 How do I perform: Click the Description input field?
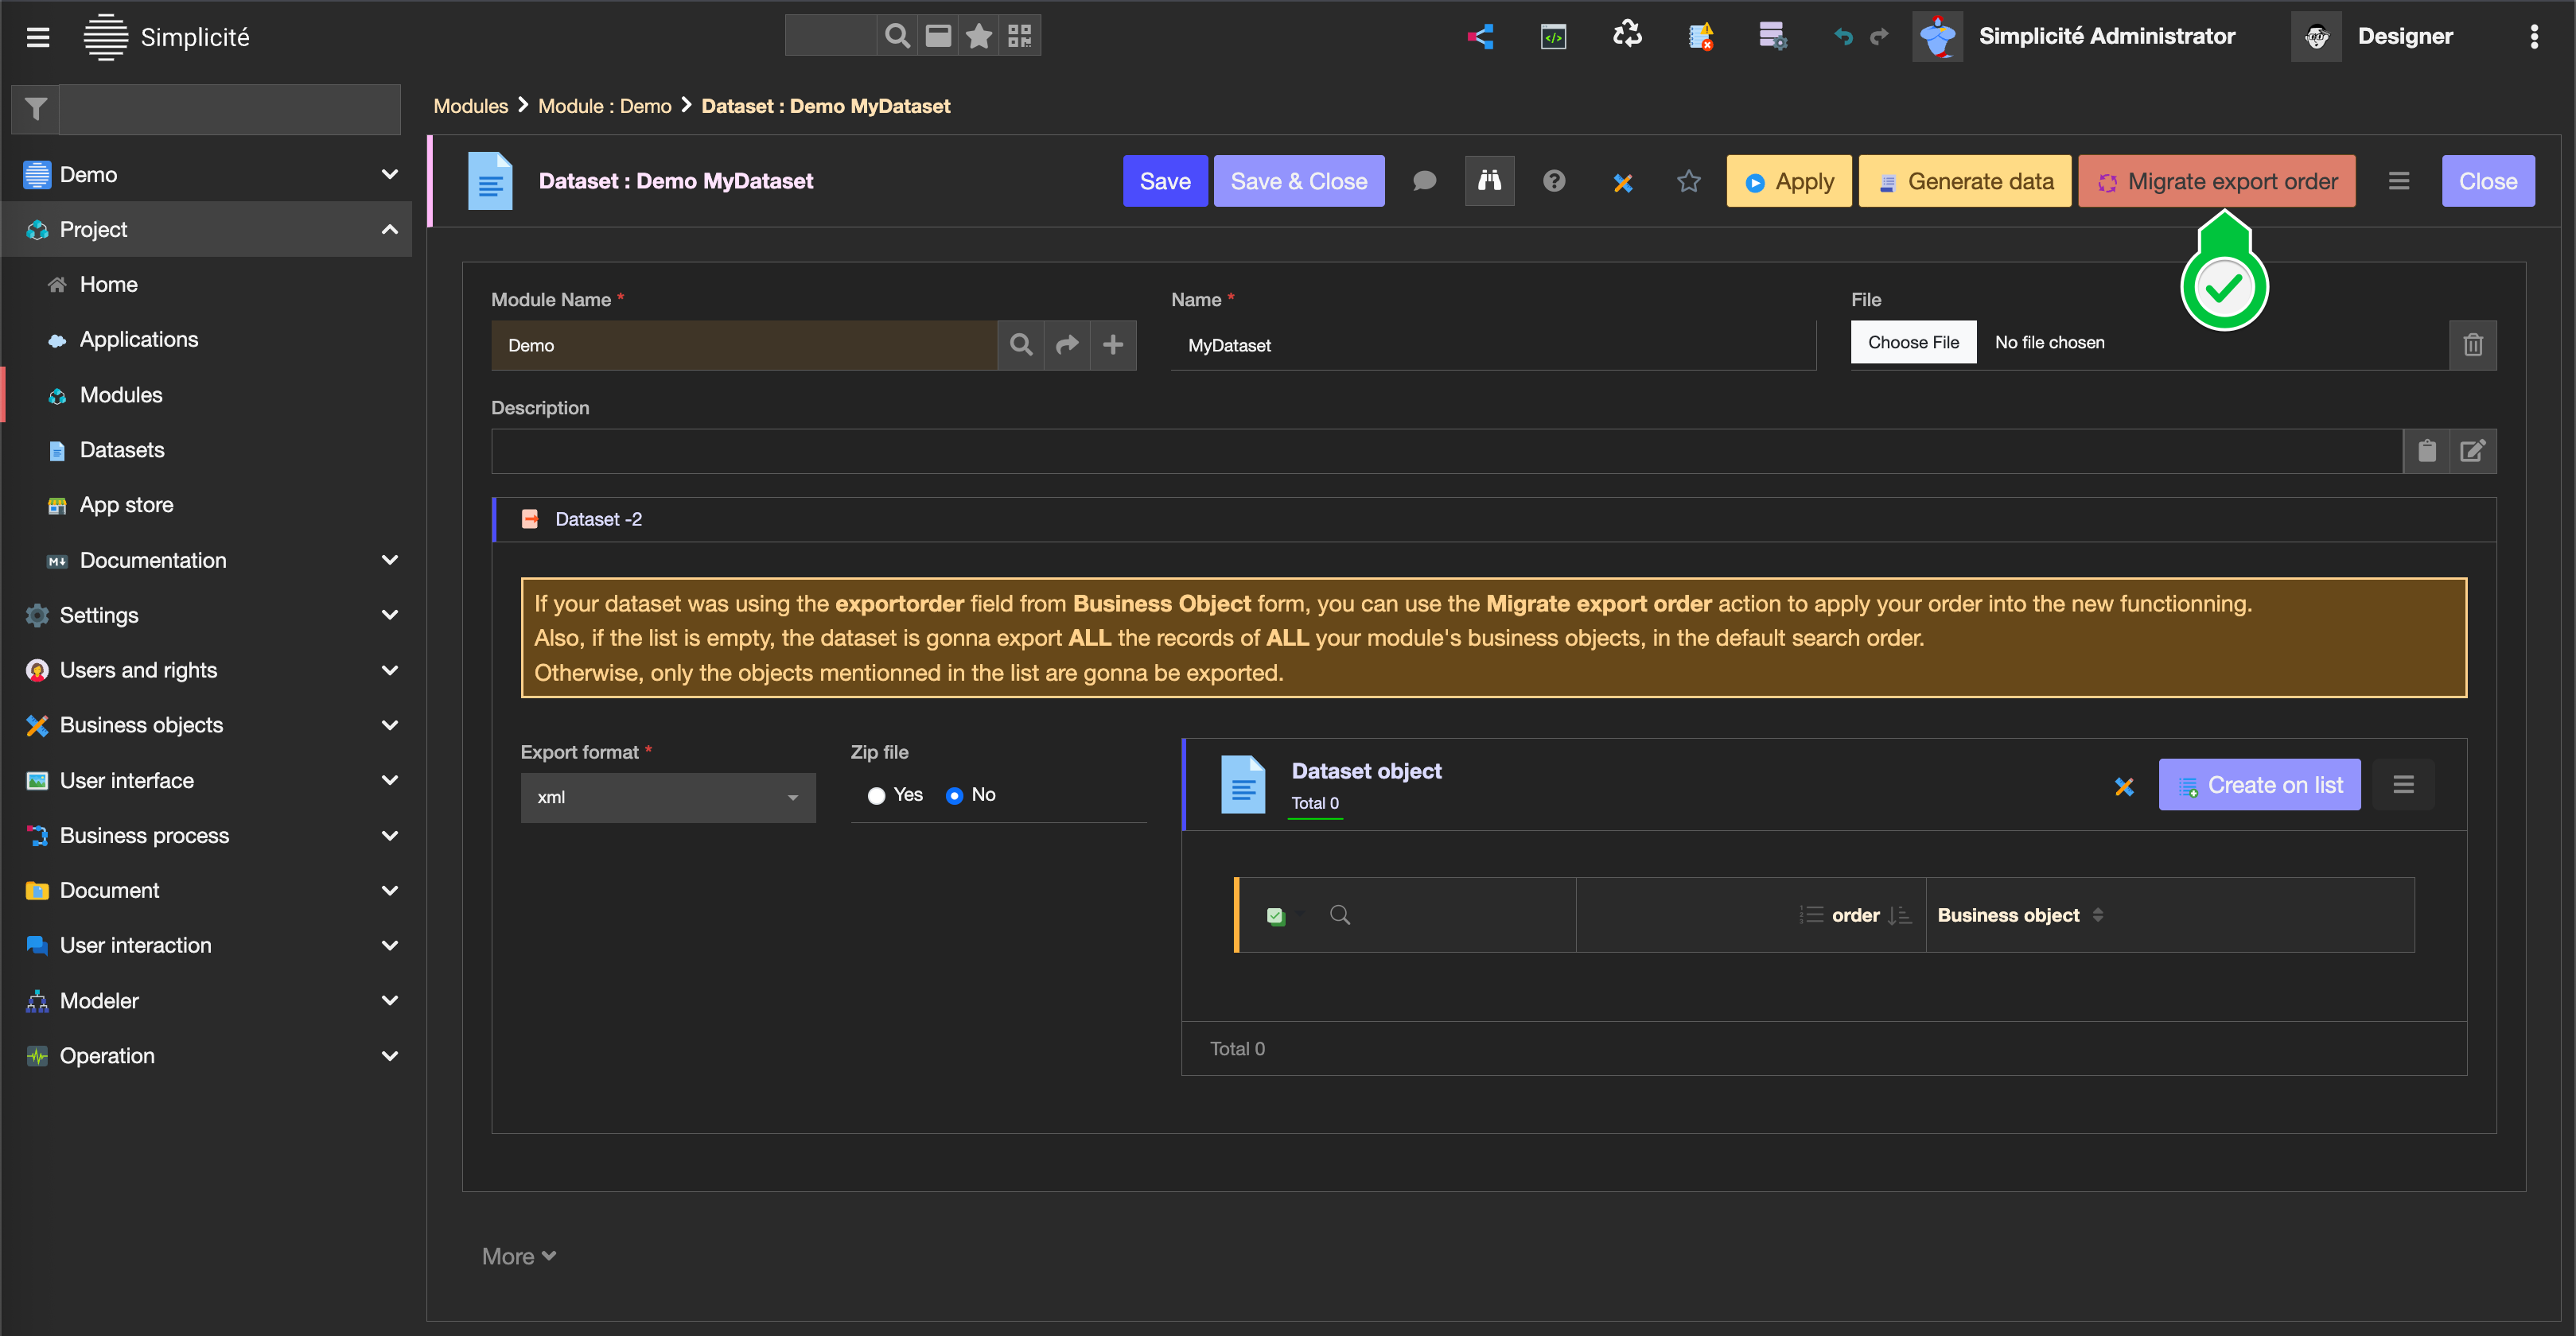point(1445,452)
